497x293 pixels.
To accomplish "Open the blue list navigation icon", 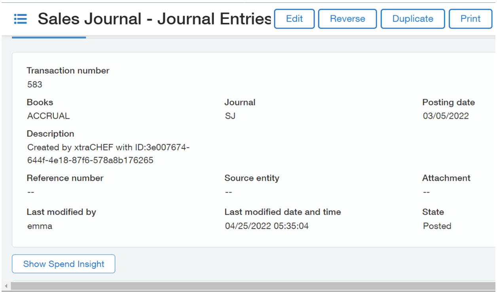I will 20,19.
